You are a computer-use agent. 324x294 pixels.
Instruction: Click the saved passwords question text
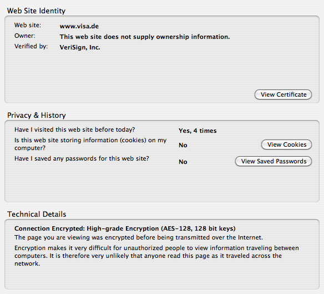[82, 158]
